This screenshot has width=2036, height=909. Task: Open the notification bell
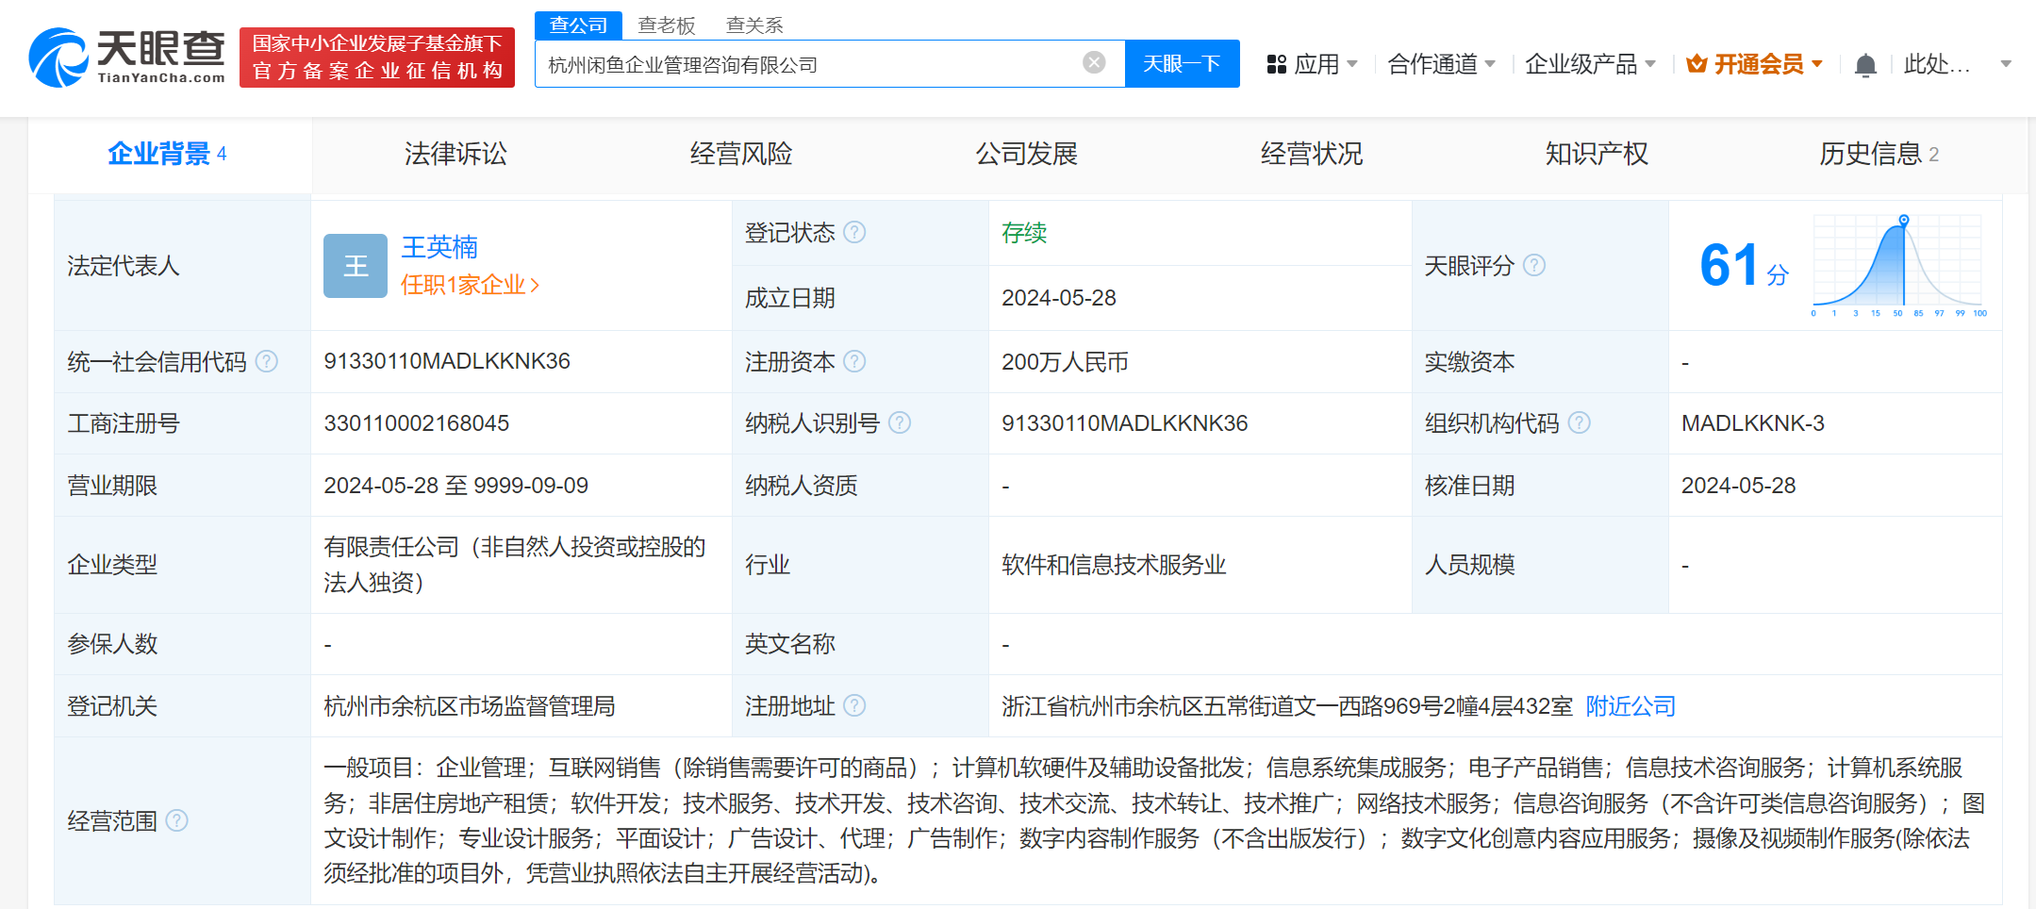pos(1865,62)
